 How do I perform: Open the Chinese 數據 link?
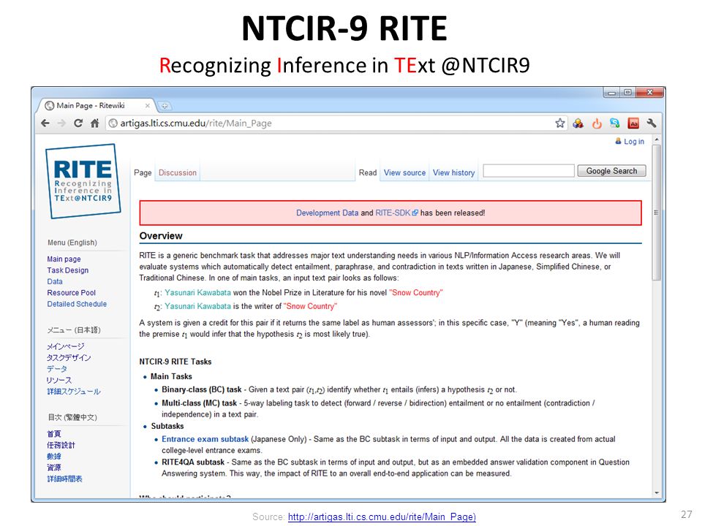[53, 456]
